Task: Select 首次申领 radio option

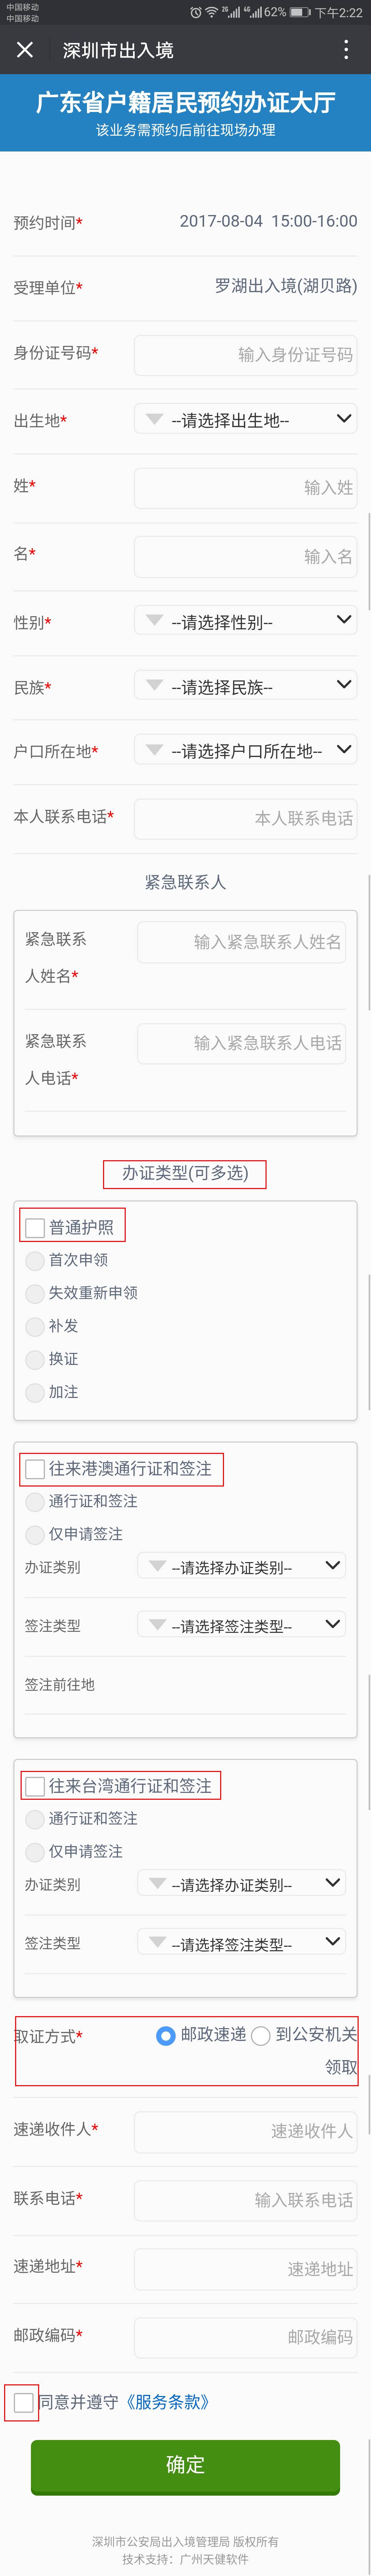Action: [x=35, y=1260]
